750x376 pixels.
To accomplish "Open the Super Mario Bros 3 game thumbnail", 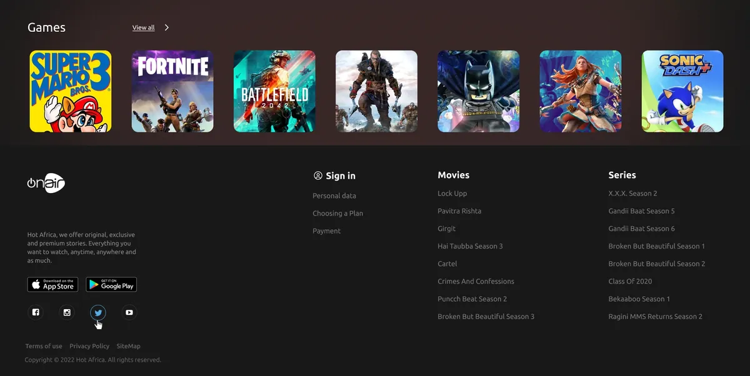I will [x=71, y=91].
